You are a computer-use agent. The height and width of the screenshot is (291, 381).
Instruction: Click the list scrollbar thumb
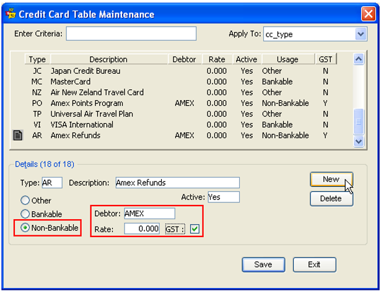(359, 121)
